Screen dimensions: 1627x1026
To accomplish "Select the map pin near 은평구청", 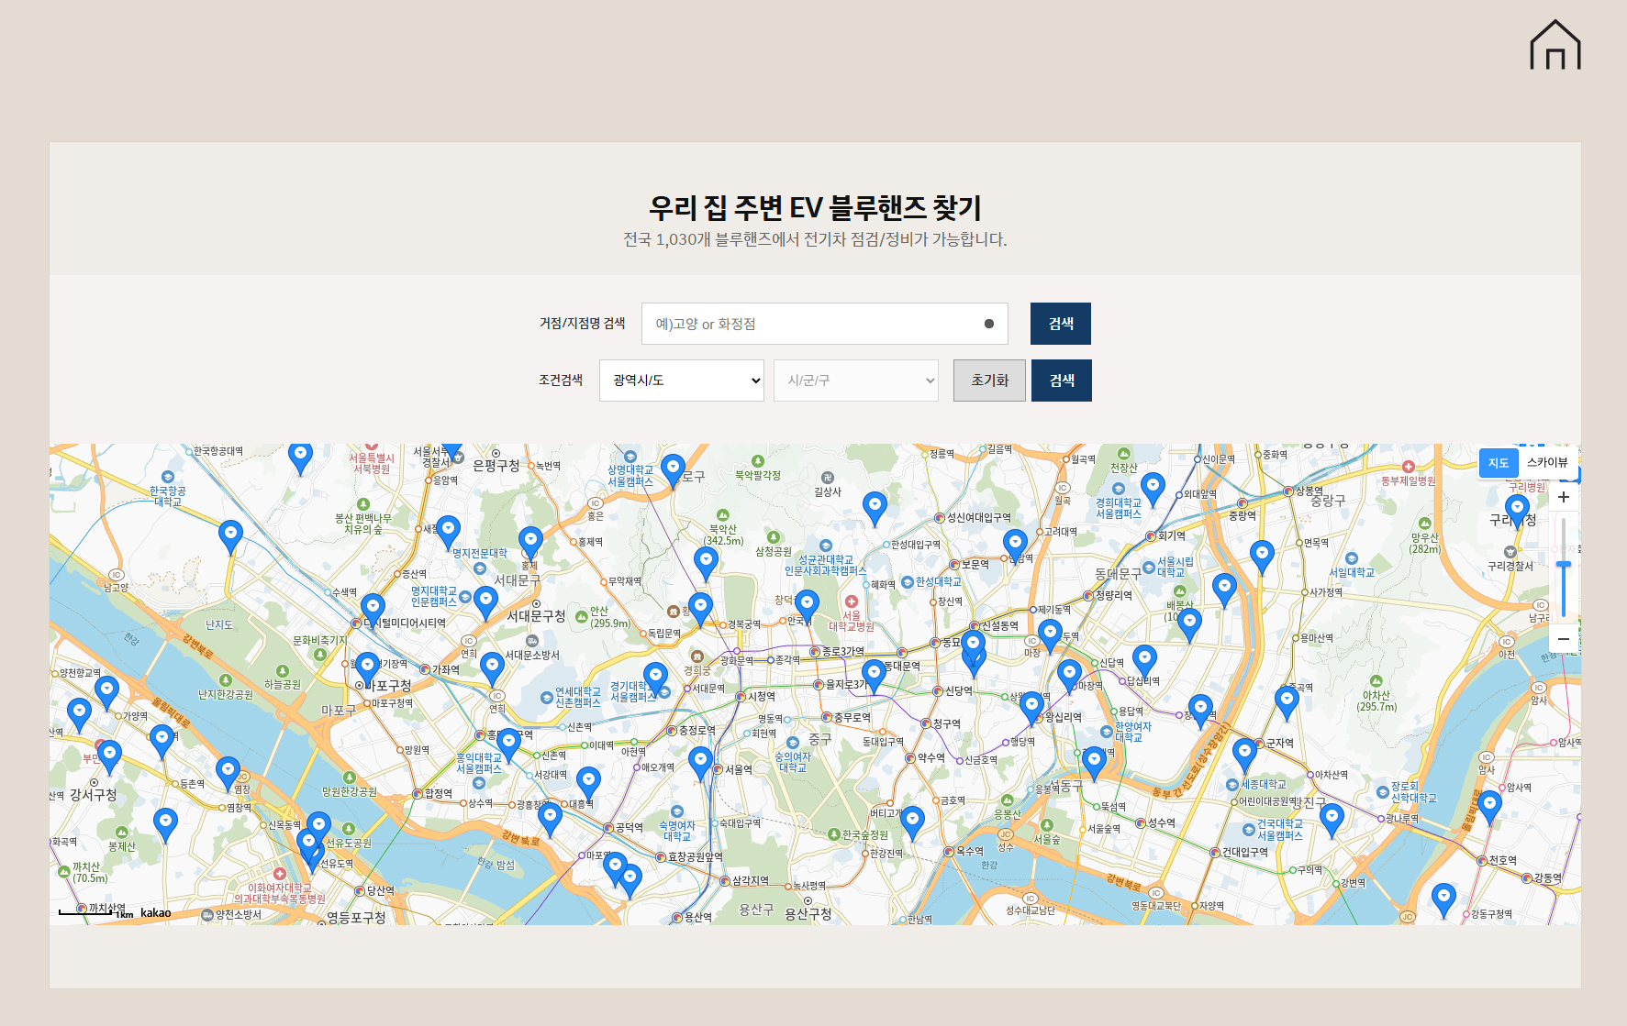I will 452,451.
